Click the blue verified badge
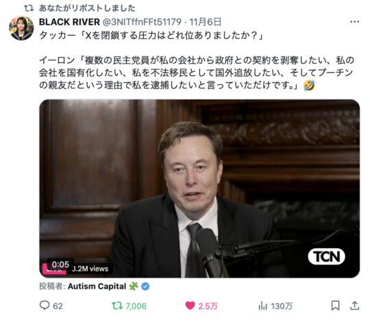This screenshot has width=370, height=327. coord(145,287)
